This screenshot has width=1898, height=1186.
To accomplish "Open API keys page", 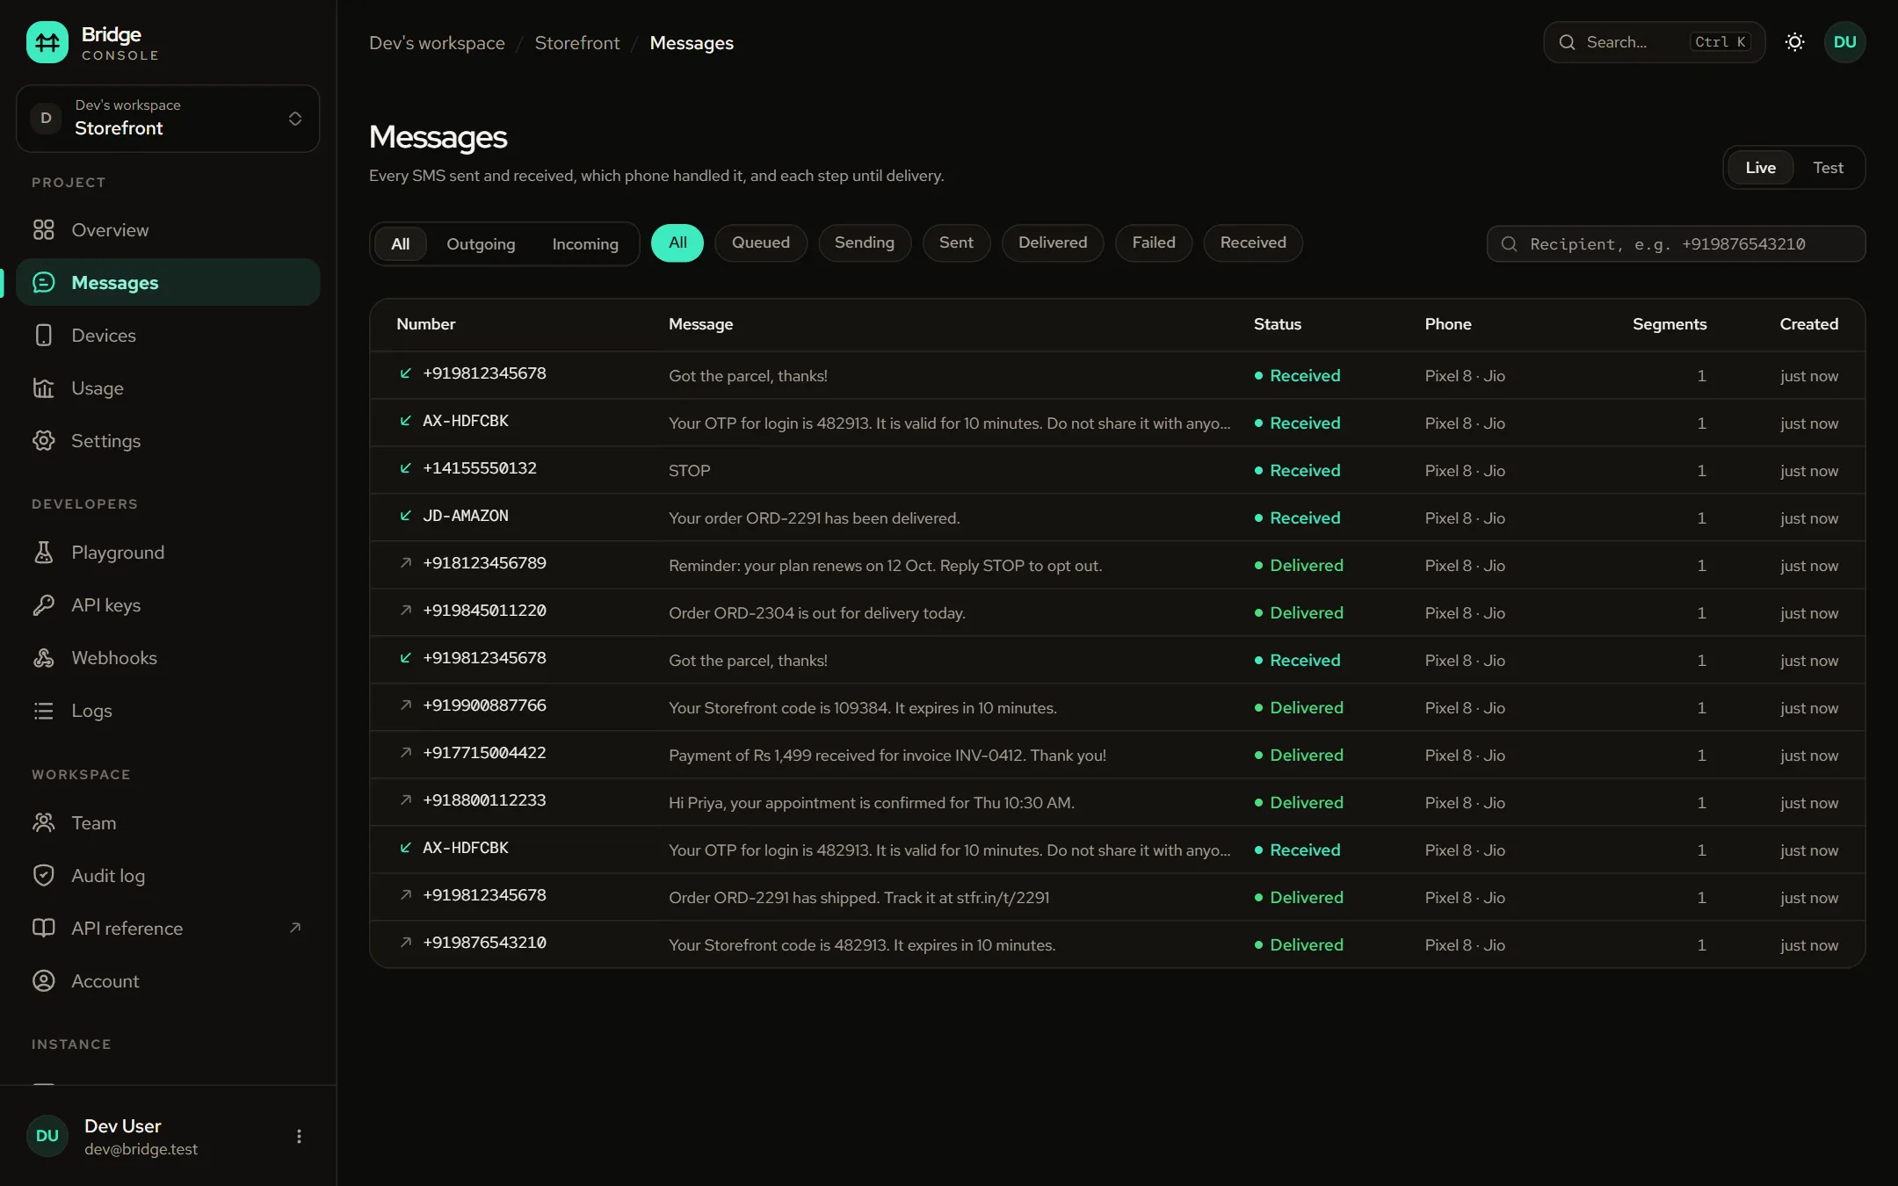I will (167, 605).
